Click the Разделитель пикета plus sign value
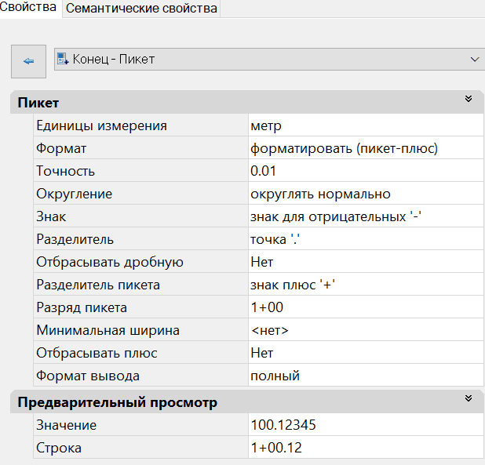 [365, 285]
